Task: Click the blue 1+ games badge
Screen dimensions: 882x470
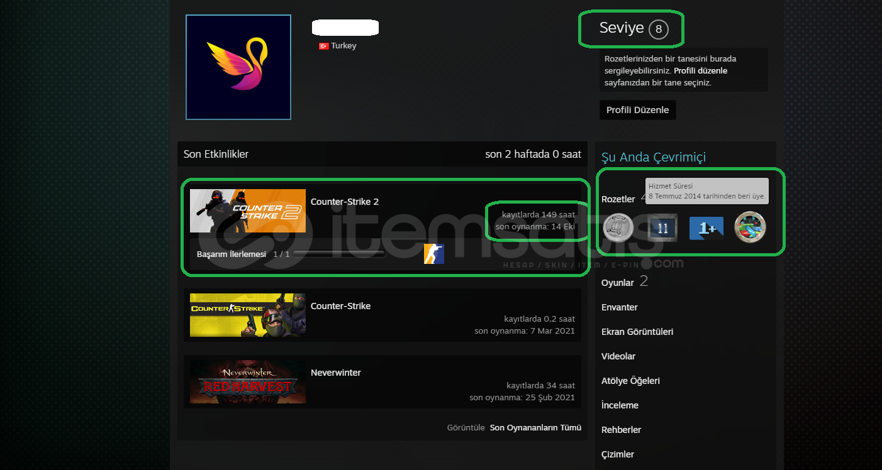Action: (706, 228)
